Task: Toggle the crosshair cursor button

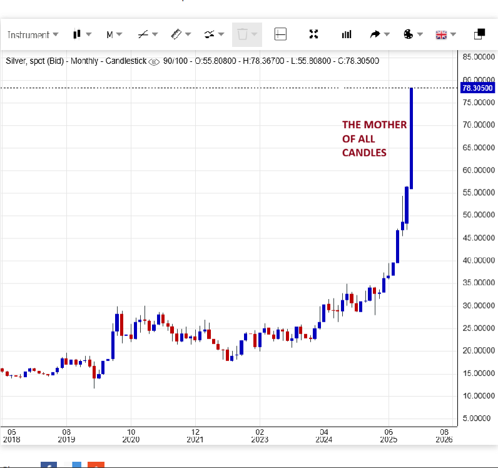Action: pos(281,35)
